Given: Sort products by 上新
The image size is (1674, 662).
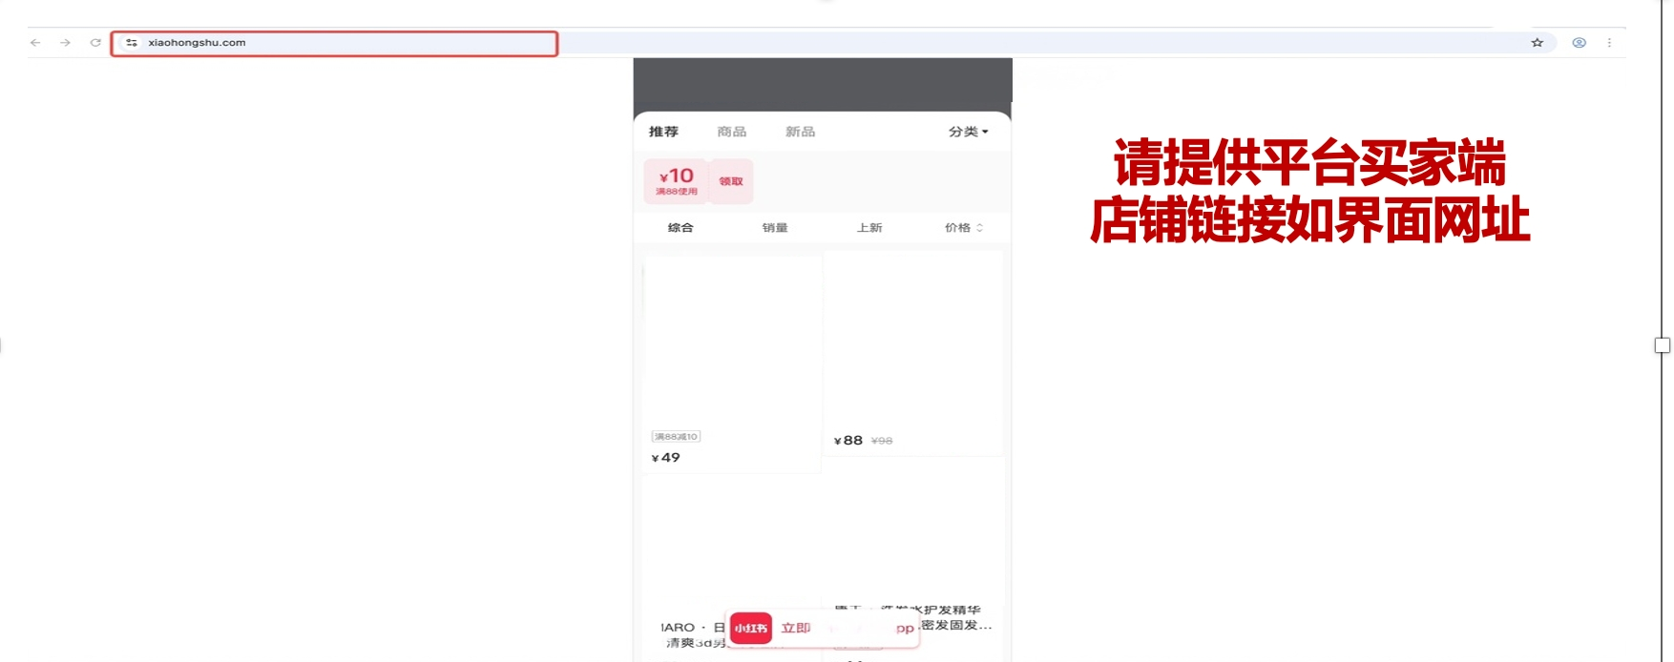Looking at the screenshot, I should [x=869, y=228].
